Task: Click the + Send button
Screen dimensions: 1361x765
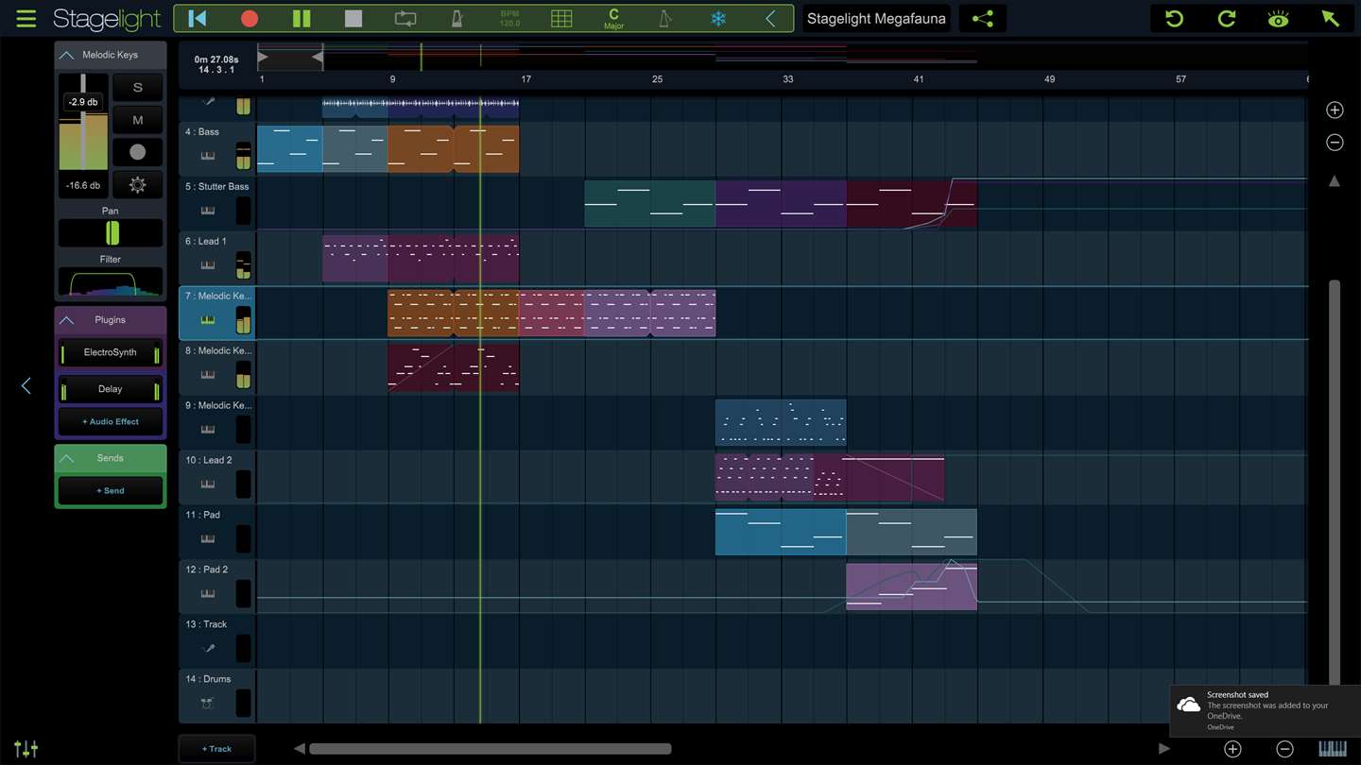Action: [111, 491]
